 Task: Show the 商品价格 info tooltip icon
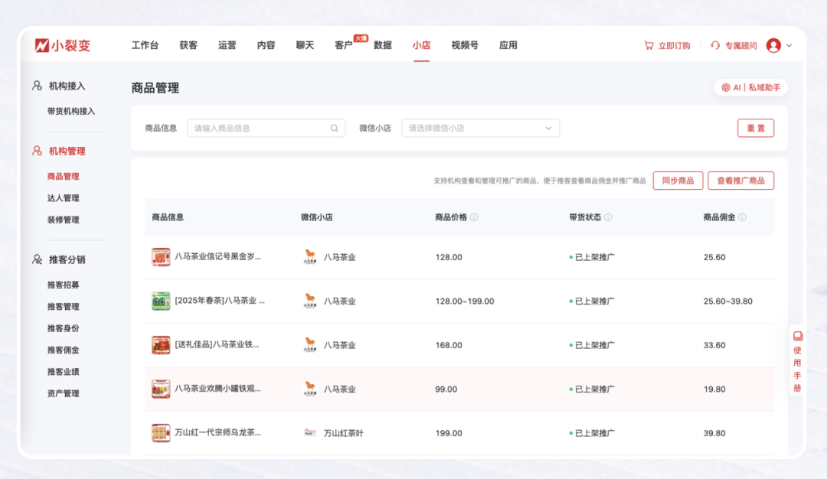coord(474,217)
